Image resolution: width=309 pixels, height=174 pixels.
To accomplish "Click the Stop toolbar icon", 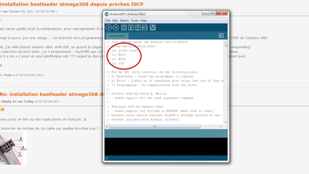I will tap(115, 27).
